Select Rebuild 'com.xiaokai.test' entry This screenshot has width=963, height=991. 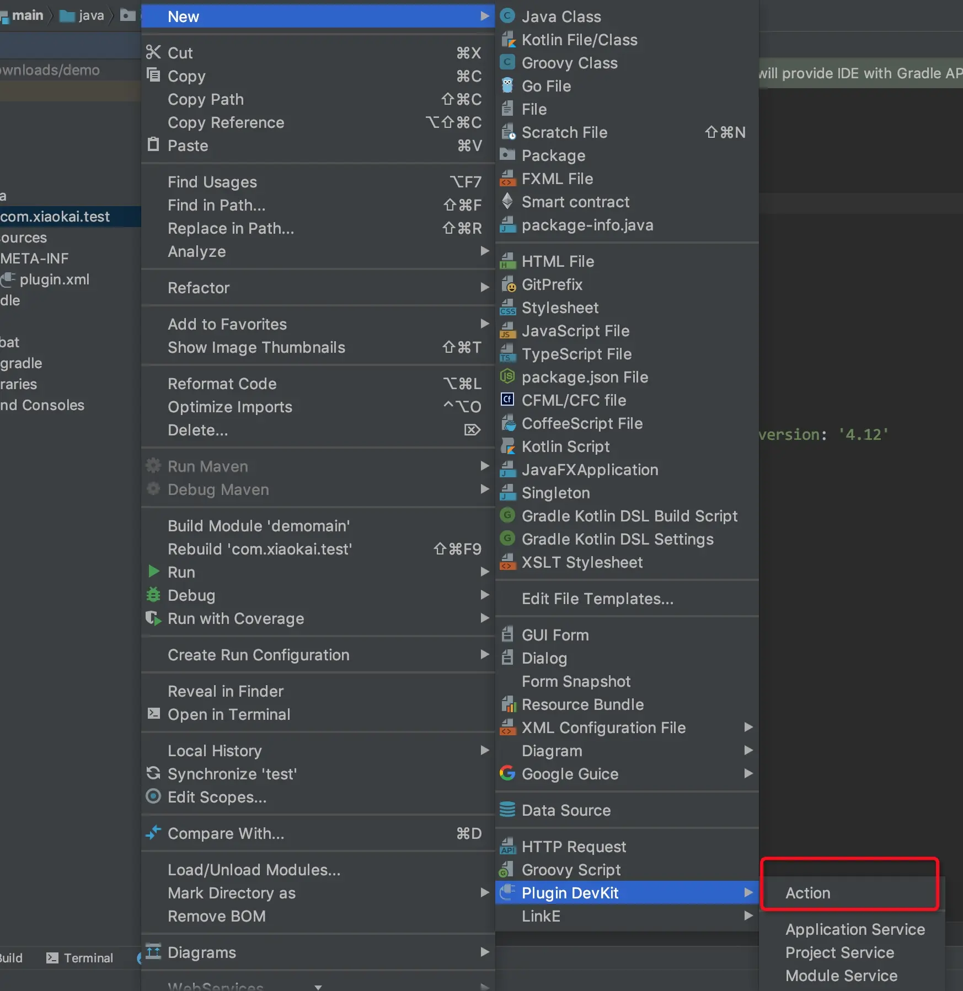click(x=318, y=549)
